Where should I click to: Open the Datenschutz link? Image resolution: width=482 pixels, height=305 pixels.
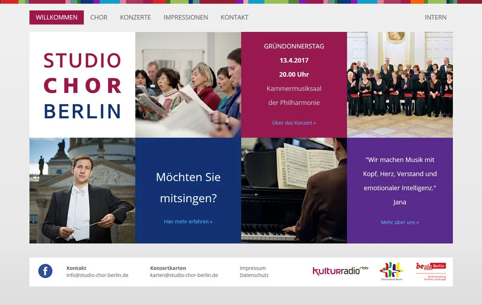coord(254,275)
